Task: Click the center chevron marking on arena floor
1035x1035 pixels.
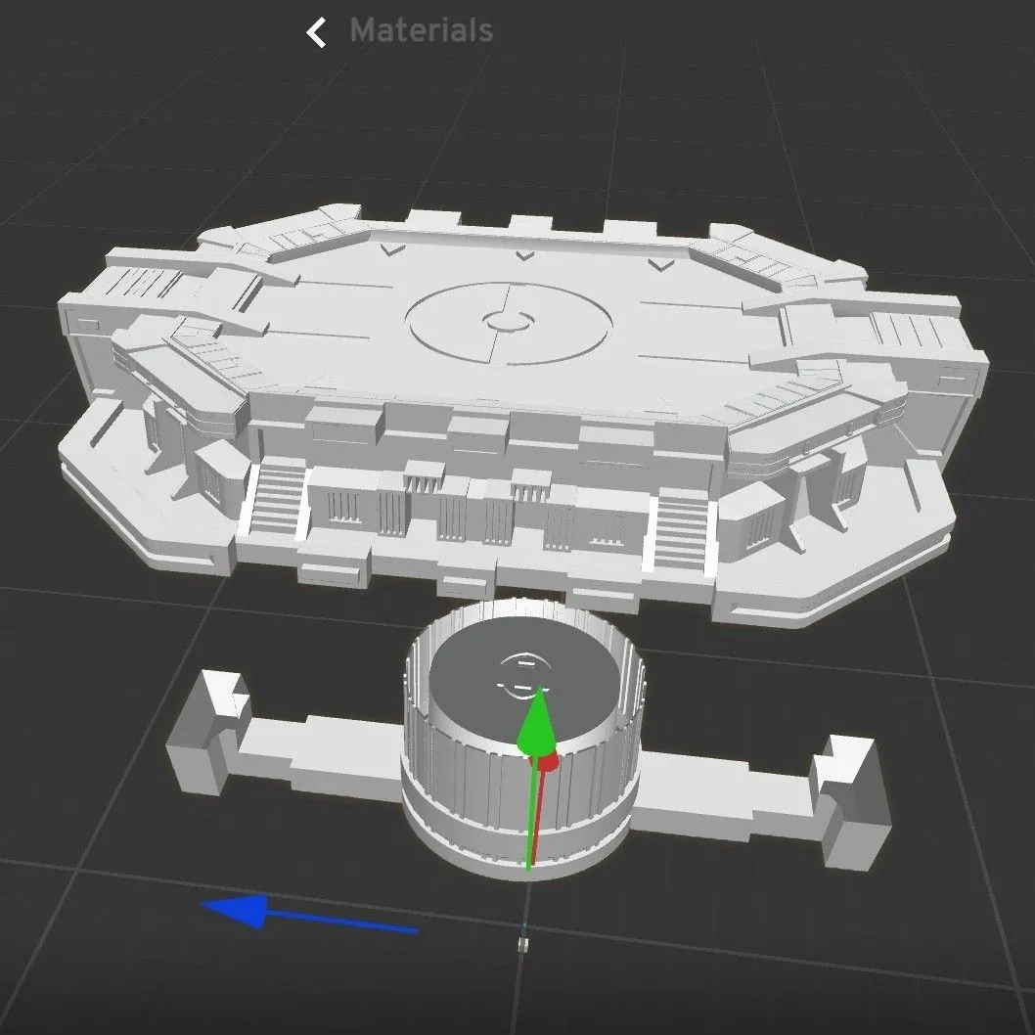Action: pos(524,255)
